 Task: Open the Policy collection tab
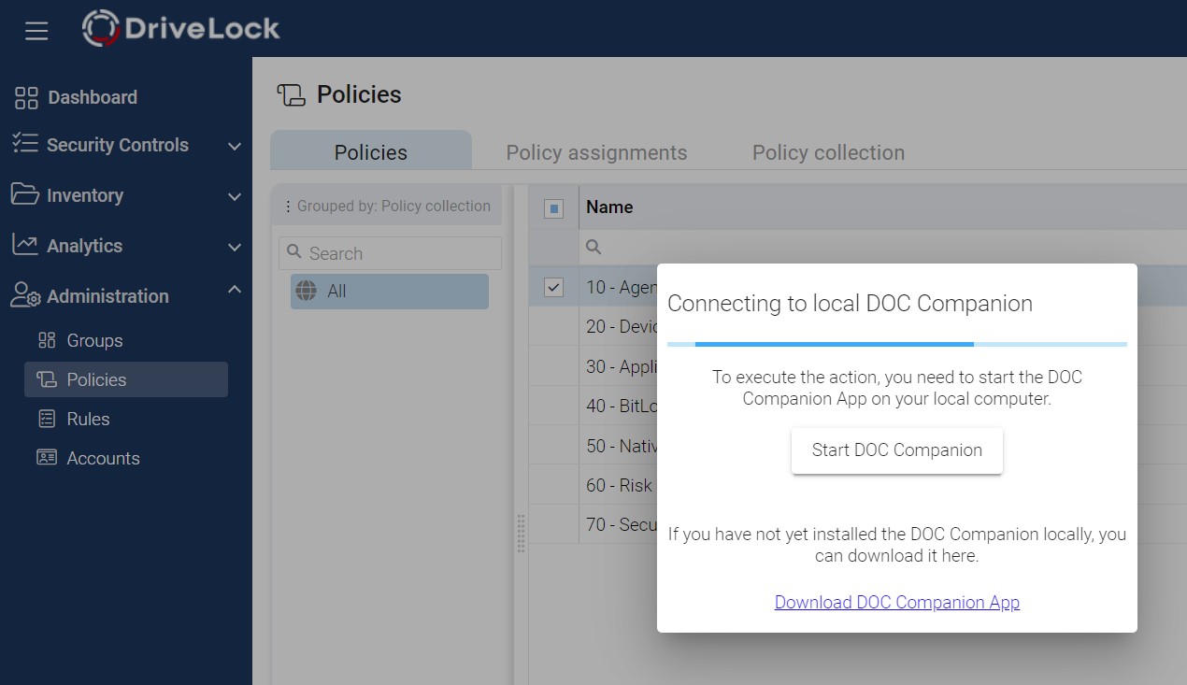(x=828, y=152)
